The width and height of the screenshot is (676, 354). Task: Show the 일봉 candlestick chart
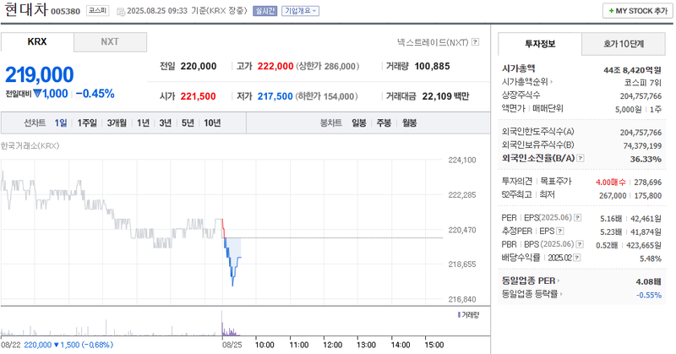pos(358,123)
